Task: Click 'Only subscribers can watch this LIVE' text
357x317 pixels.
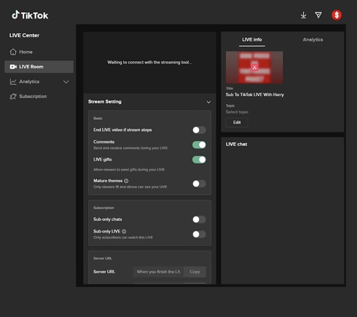Action: 123,238
